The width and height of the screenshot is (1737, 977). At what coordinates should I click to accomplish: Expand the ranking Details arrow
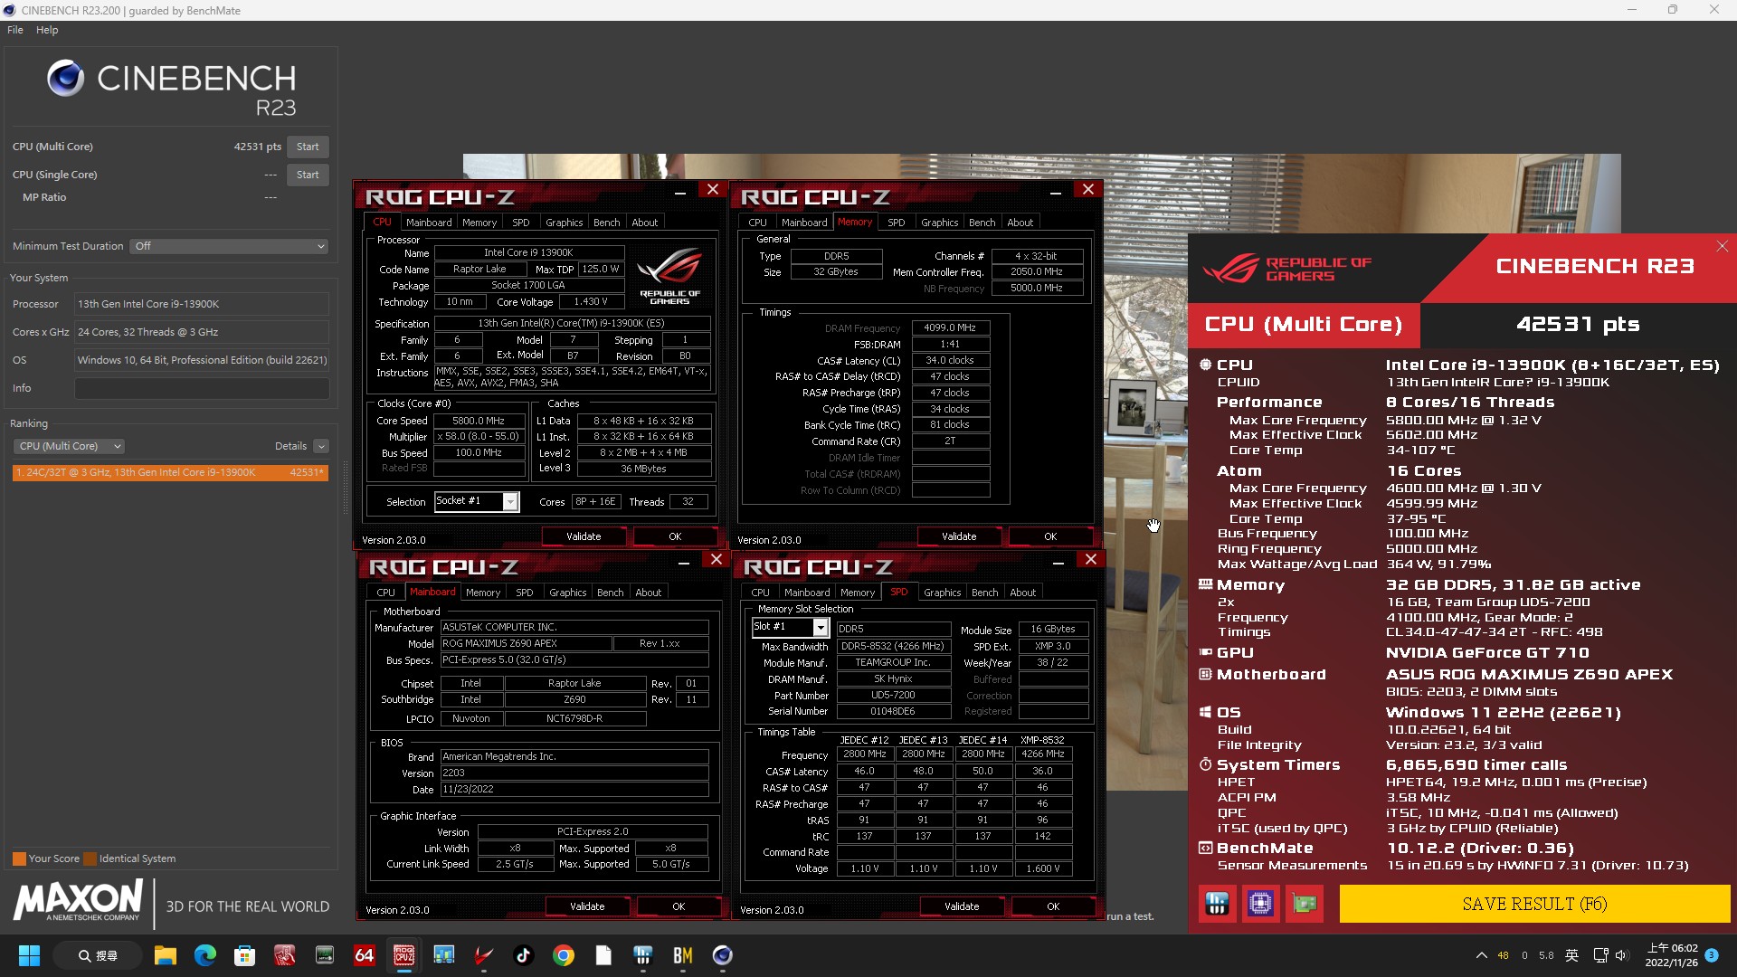(321, 446)
